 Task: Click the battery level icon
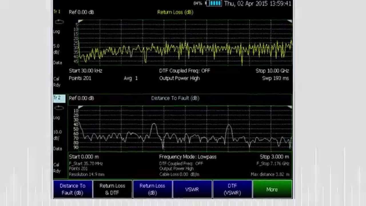click(x=213, y=3)
